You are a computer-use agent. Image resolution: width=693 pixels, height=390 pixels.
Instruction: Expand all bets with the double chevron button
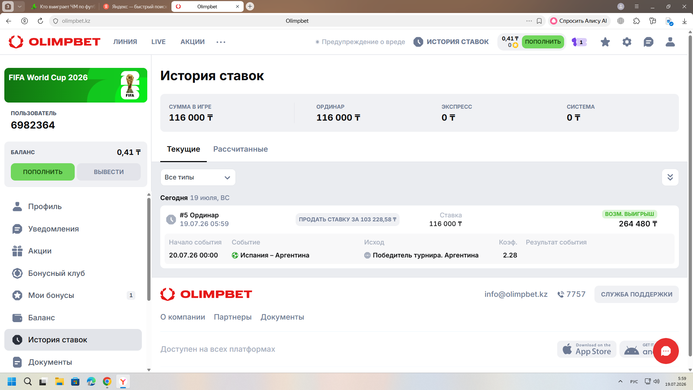click(x=670, y=177)
